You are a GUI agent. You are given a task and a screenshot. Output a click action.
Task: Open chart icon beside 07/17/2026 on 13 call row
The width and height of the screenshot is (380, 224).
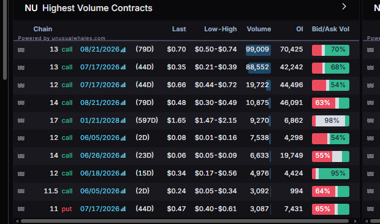(123, 68)
